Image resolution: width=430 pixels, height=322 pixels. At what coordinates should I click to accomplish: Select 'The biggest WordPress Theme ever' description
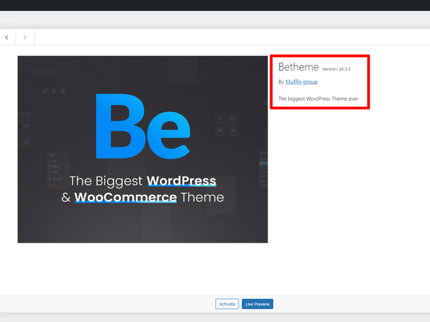click(x=318, y=99)
